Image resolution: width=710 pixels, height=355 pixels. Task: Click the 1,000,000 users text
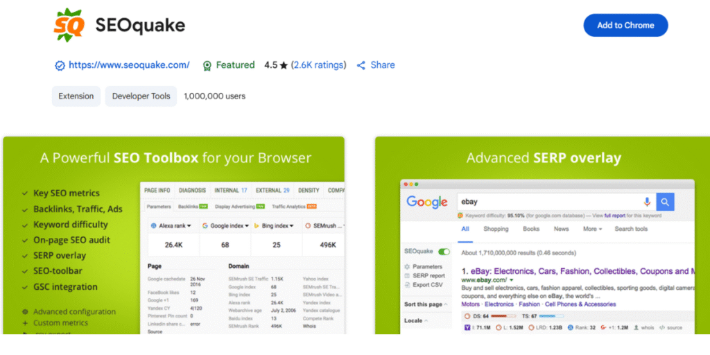215,96
